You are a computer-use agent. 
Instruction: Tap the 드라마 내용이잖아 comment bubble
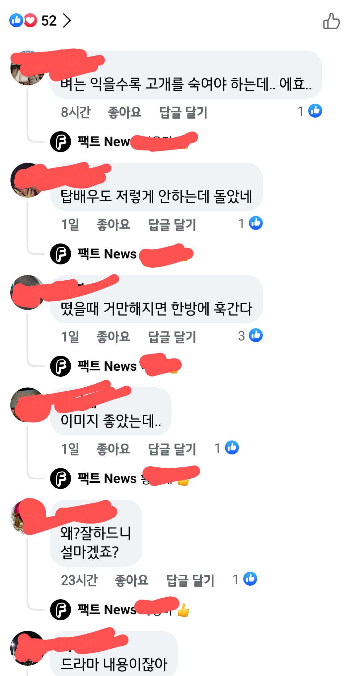tap(114, 653)
